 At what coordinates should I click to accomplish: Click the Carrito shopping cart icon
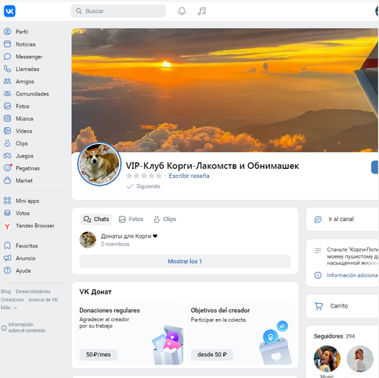318,306
